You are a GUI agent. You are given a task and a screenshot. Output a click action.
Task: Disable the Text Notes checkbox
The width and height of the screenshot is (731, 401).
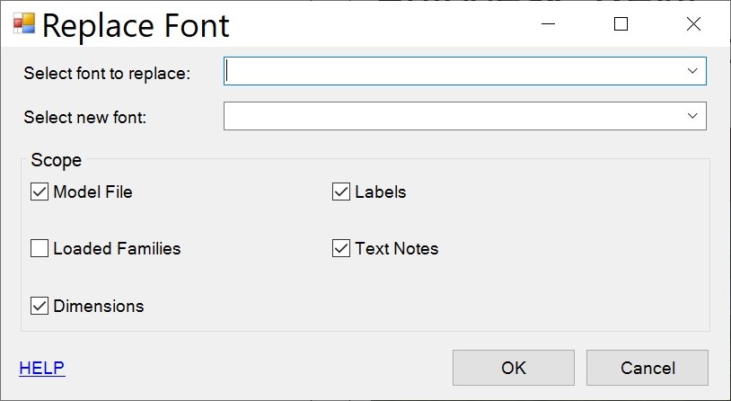(x=341, y=249)
